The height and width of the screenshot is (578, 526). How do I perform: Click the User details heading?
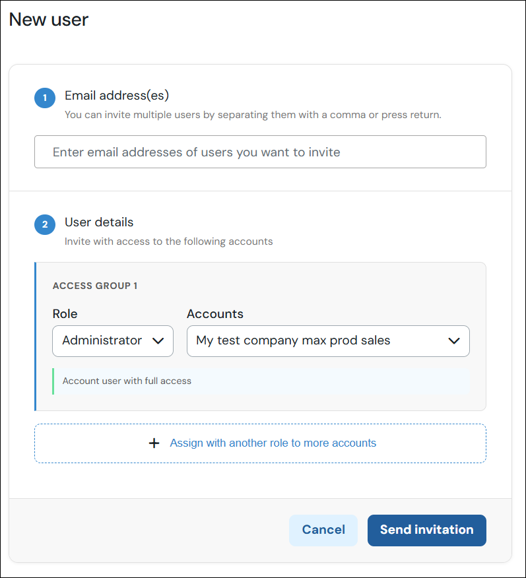pos(99,222)
